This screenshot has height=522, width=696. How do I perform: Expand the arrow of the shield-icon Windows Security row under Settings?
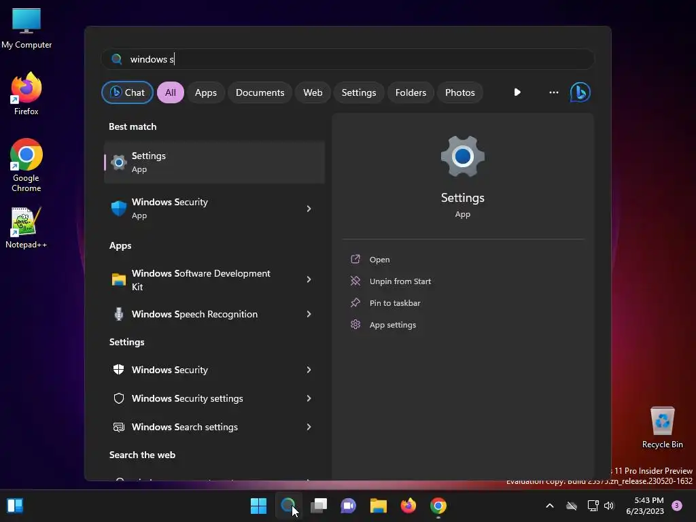click(x=309, y=370)
